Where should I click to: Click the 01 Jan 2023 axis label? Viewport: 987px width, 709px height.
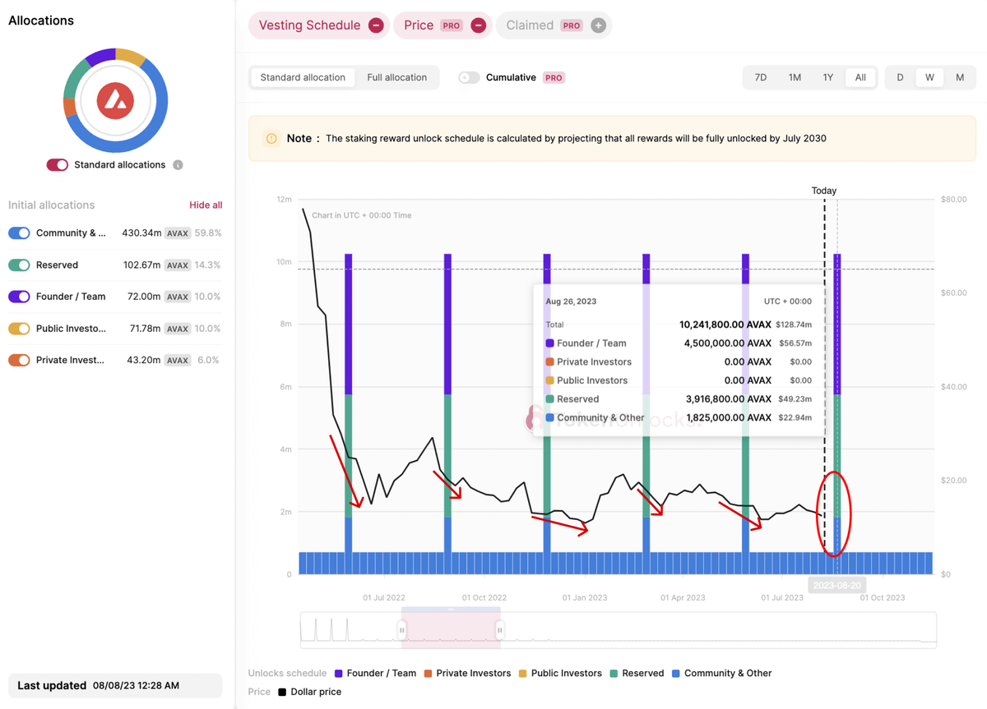coord(585,598)
